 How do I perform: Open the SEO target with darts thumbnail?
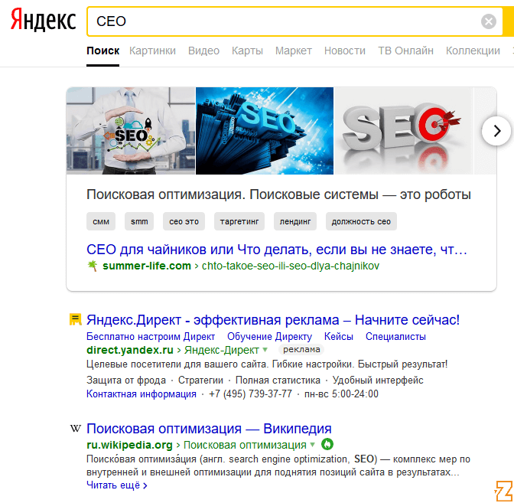pos(404,131)
